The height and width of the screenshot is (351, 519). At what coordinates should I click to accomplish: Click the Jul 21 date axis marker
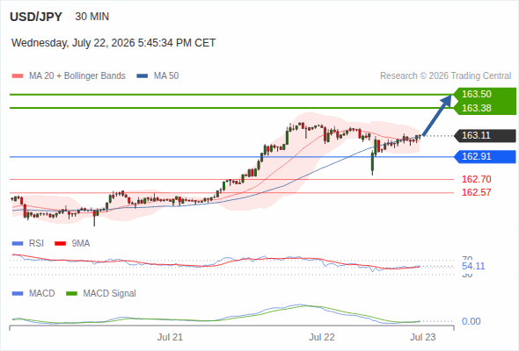pyautogui.click(x=170, y=337)
